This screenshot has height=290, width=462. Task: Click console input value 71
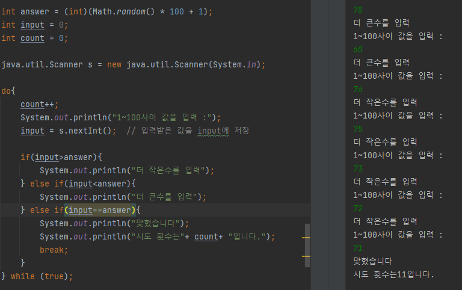click(358, 248)
